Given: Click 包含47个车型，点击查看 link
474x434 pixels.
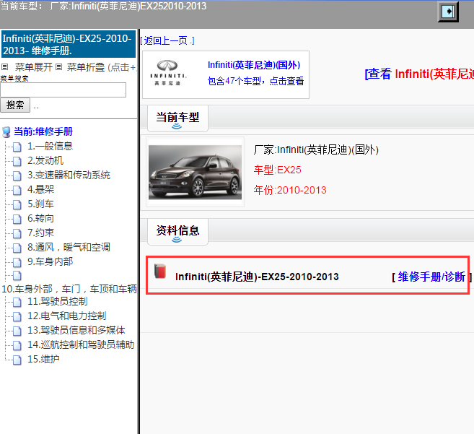Looking at the screenshot, I should (x=255, y=81).
